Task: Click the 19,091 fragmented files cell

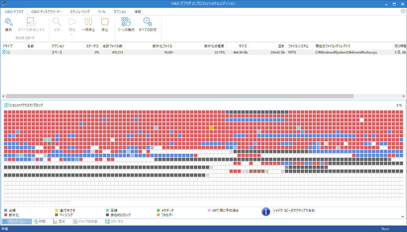Action: [168, 52]
